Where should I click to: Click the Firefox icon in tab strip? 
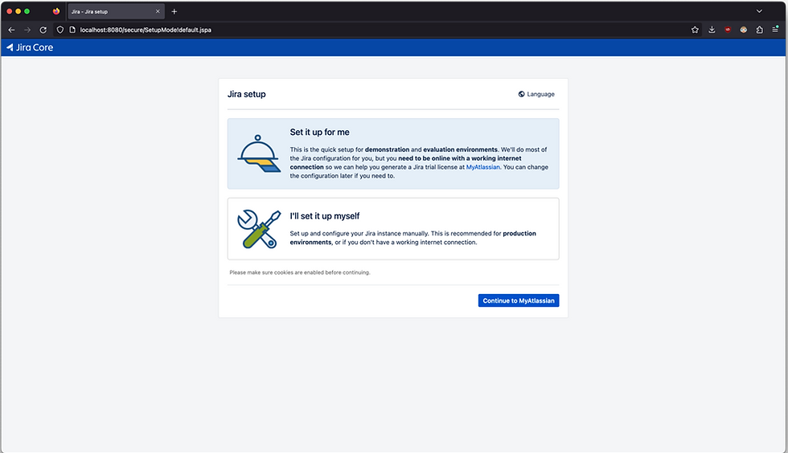point(55,11)
